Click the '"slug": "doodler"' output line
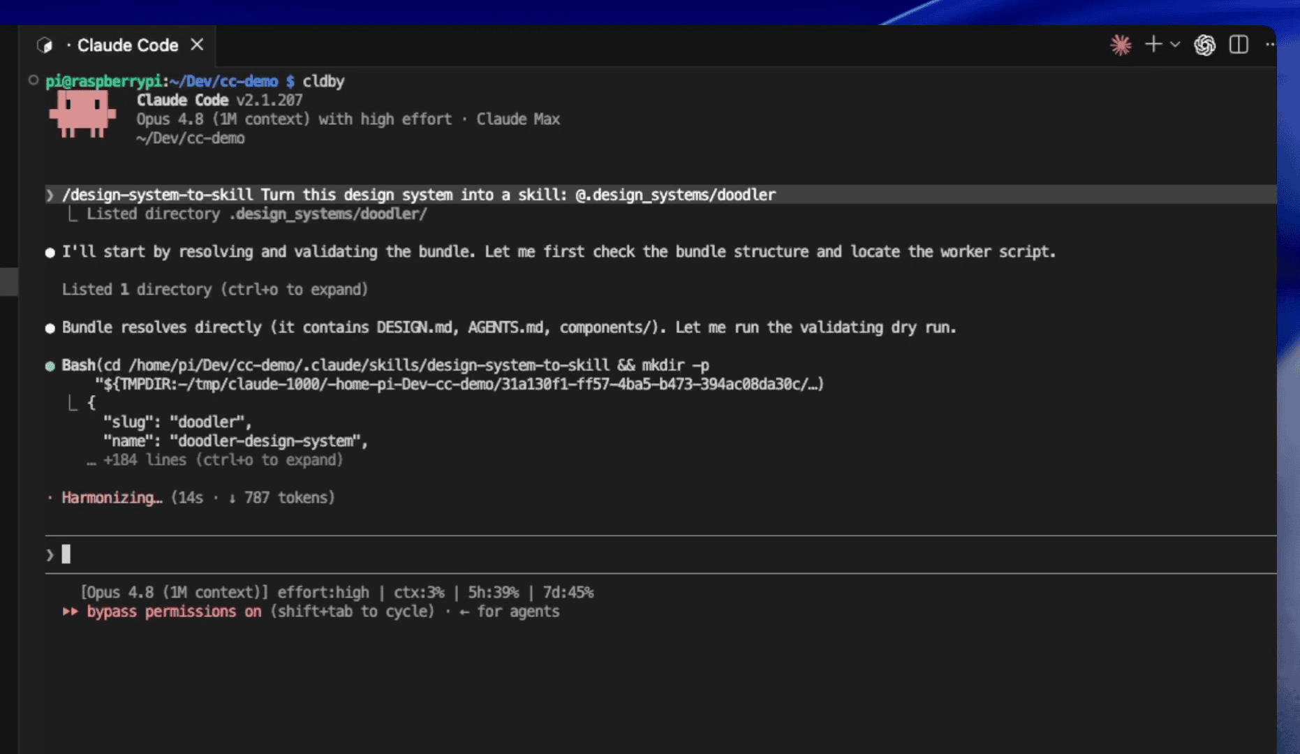This screenshot has height=754, width=1300. pyautogui.click(x=177, y=422)
